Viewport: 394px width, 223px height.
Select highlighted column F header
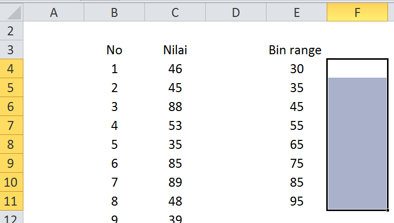pyautogui.click(x=357, y=12)
